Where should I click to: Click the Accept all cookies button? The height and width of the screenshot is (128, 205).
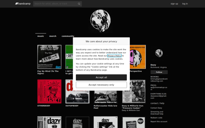[x=101, y=77]
